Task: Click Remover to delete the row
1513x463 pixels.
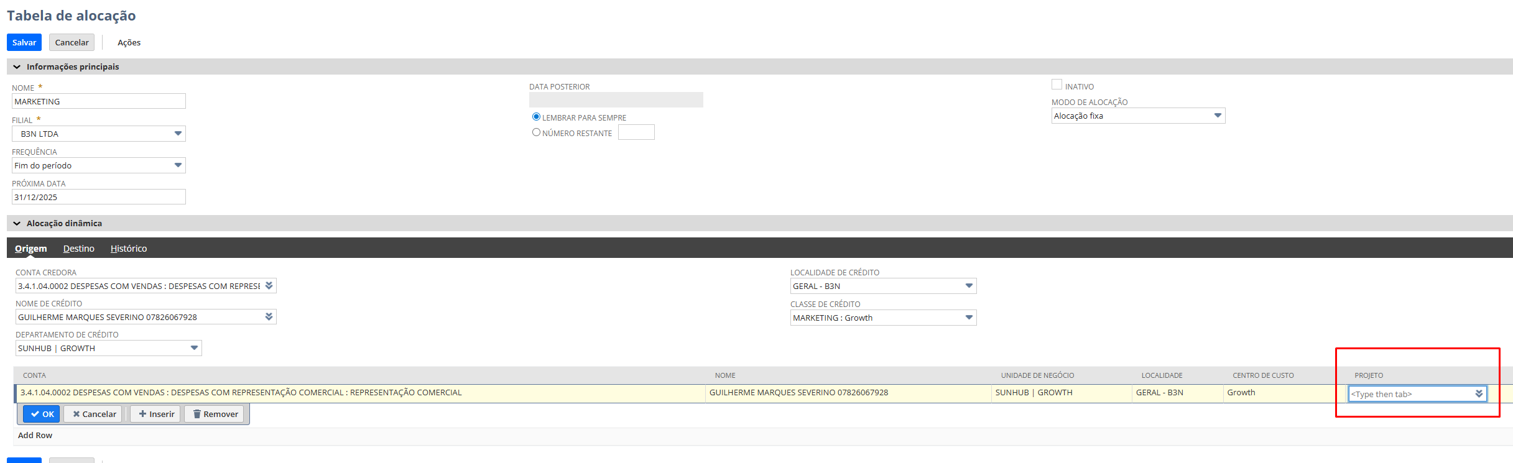Action: click(215, 415)
